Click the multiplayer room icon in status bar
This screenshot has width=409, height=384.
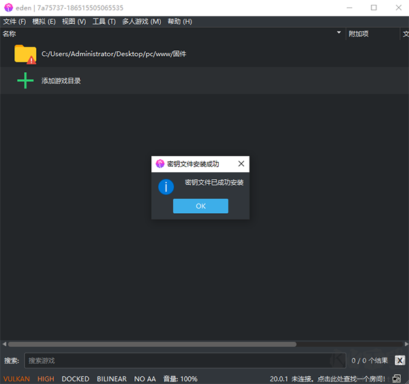coord(397,379)
